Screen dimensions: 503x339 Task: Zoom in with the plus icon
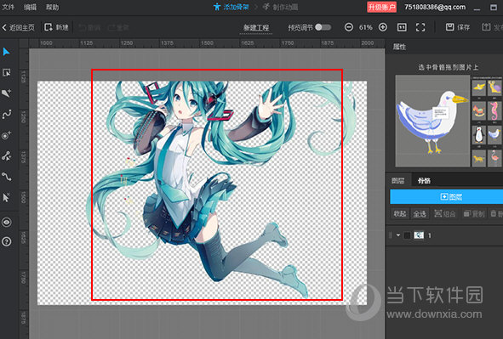pyautogui.click(x=383, y=27)
